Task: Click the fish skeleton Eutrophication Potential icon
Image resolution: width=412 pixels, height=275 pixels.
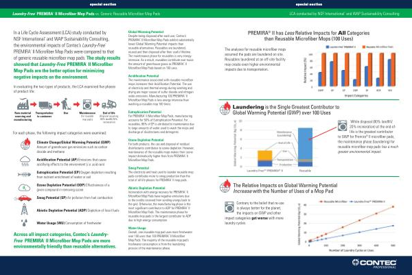Action: 25,174
